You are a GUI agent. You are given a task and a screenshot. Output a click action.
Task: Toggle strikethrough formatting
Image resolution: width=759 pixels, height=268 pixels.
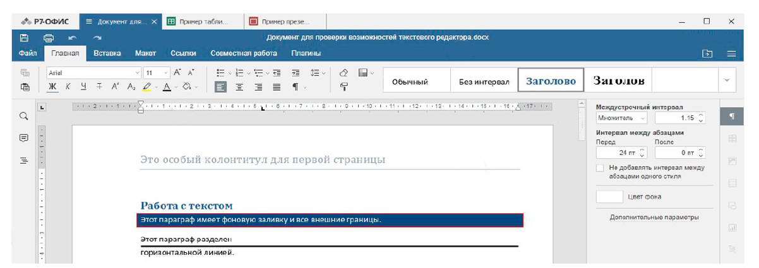[x=100, y=87]
